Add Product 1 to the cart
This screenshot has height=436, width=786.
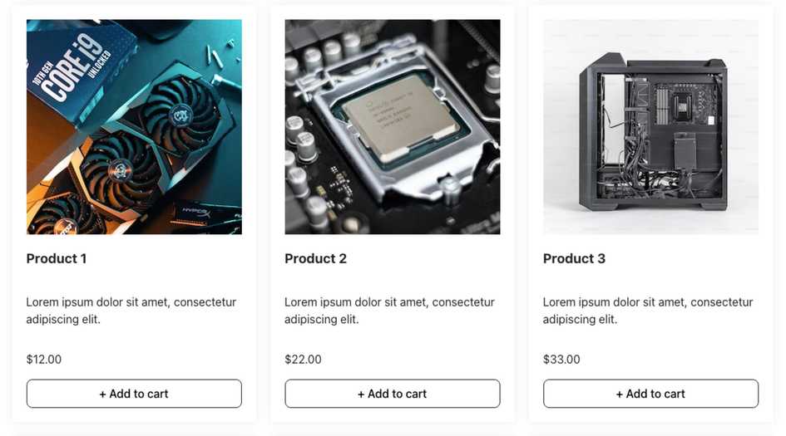click(x=134, y=394)
